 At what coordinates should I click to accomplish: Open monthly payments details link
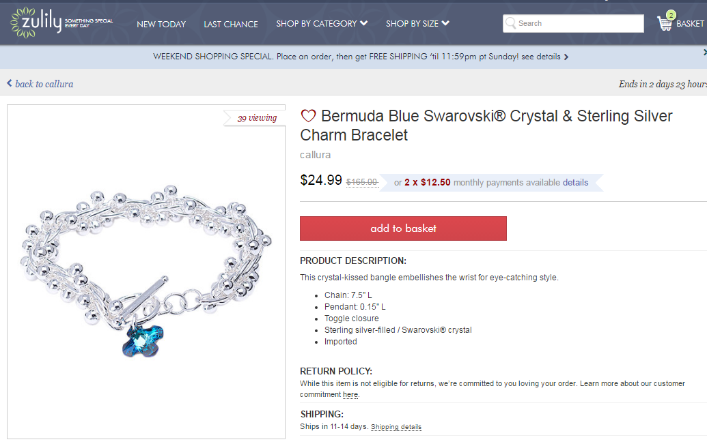tap(575, 182)
